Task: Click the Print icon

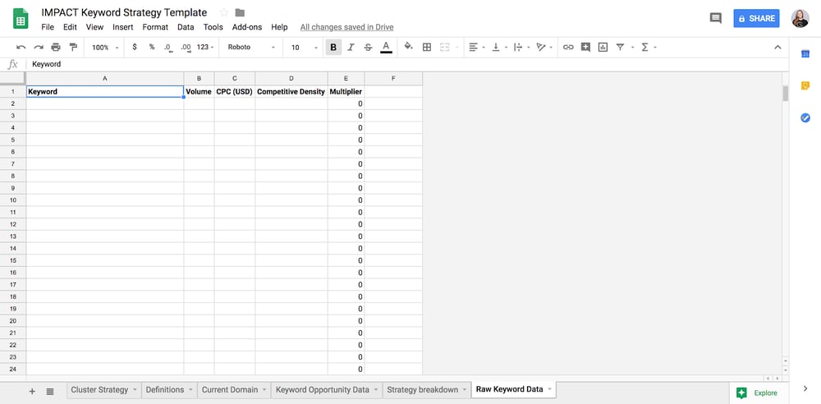Action: 56,47
